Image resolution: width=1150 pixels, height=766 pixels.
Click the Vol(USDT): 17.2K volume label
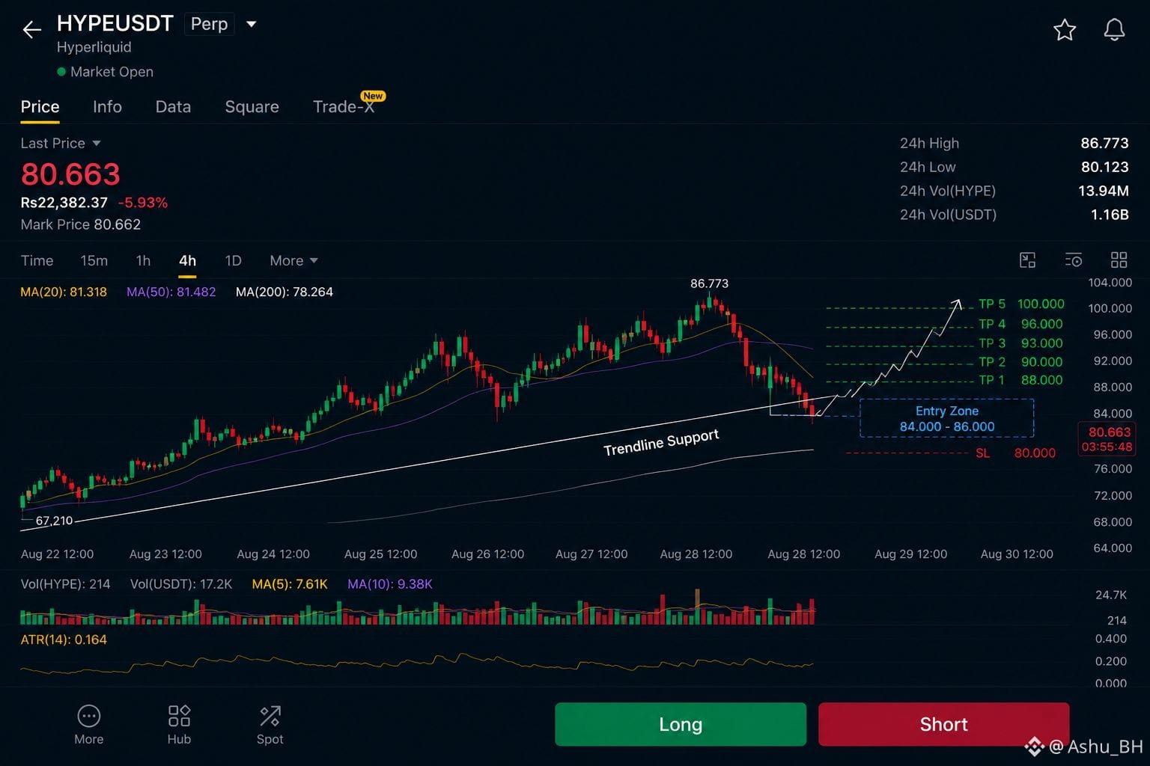181,584
